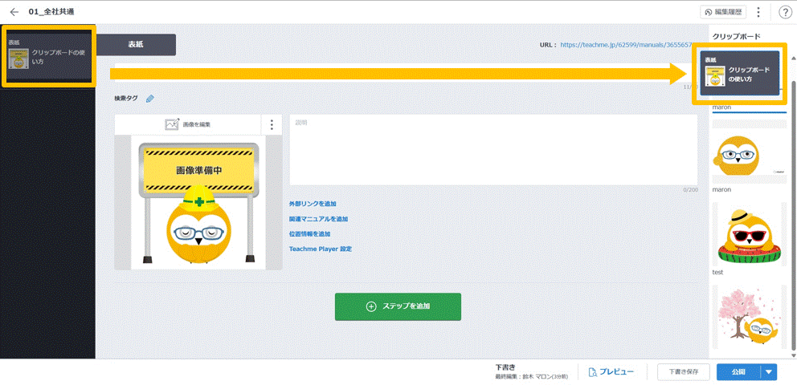Select the sunglasses owl clipboard image
This screenshot has width=797, height=385.
pos(749,233)
